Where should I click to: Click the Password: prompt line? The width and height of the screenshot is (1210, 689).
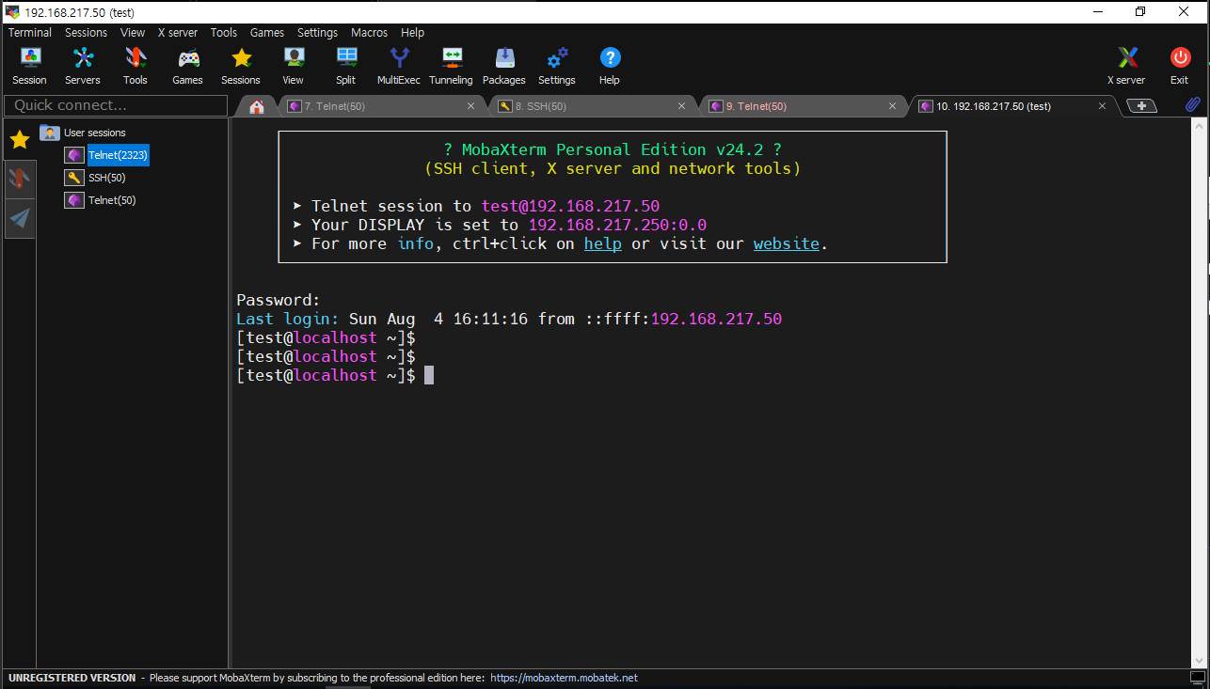279,300
